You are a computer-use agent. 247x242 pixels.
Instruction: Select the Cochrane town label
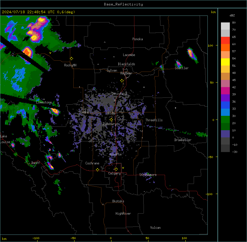tap(92, 163)
